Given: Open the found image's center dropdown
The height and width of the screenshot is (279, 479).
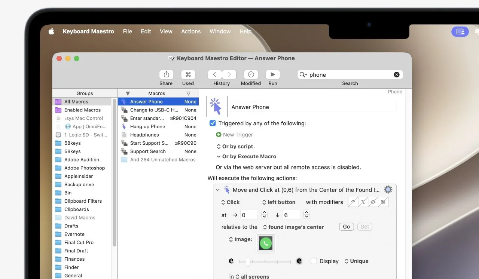Looking at the screenshot, I should [x=293, y=227].
